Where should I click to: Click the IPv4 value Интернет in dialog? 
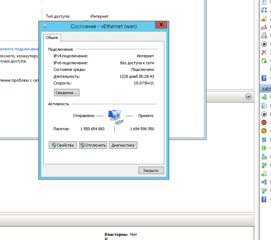click(145, 56)
